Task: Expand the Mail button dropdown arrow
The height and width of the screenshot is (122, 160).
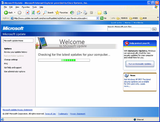Action: pyautogui.click(x=82, y=12)
